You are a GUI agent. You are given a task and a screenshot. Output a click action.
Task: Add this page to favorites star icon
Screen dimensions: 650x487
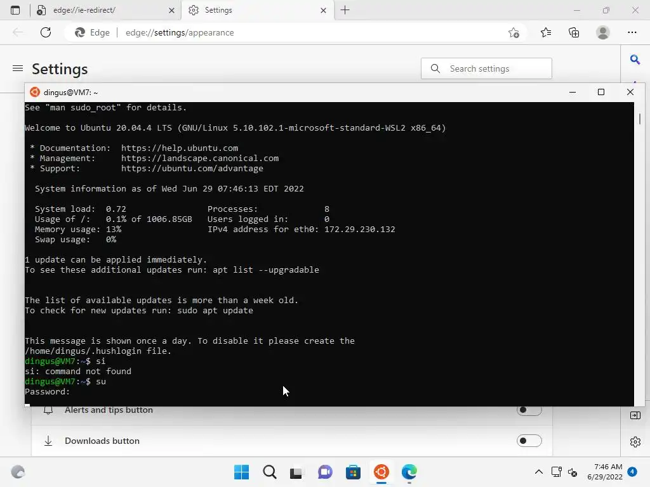pos(514,32)
